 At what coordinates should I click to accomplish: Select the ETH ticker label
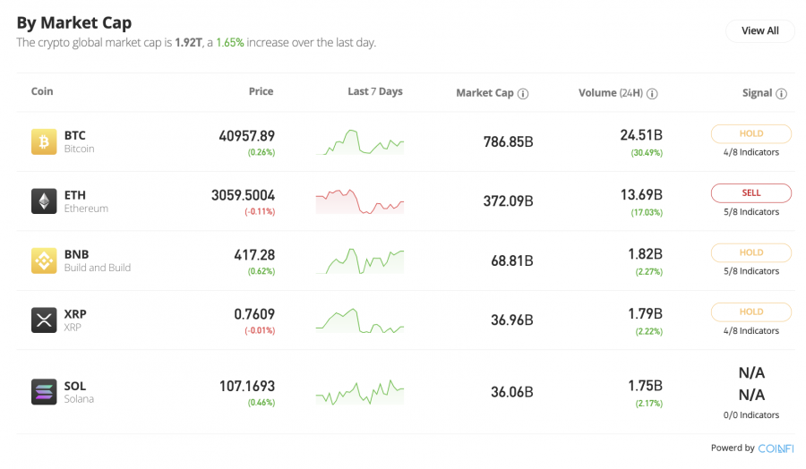pos(75,195)
